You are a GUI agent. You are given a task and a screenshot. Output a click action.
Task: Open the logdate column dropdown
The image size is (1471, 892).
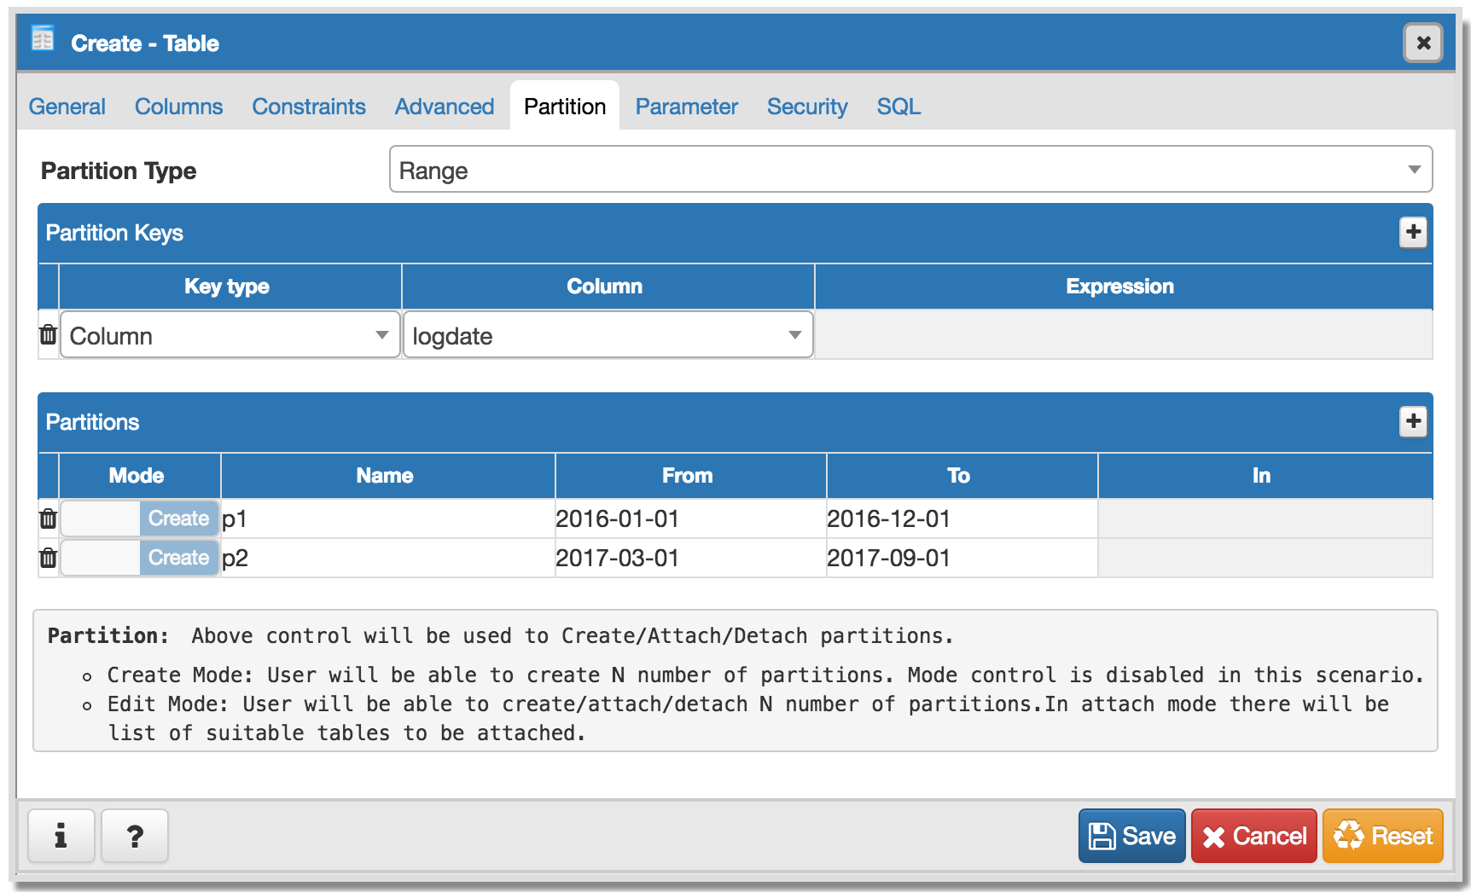pos(607,335)
